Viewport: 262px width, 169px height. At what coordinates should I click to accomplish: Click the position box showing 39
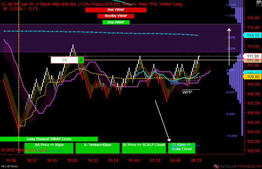pos(65,60)
